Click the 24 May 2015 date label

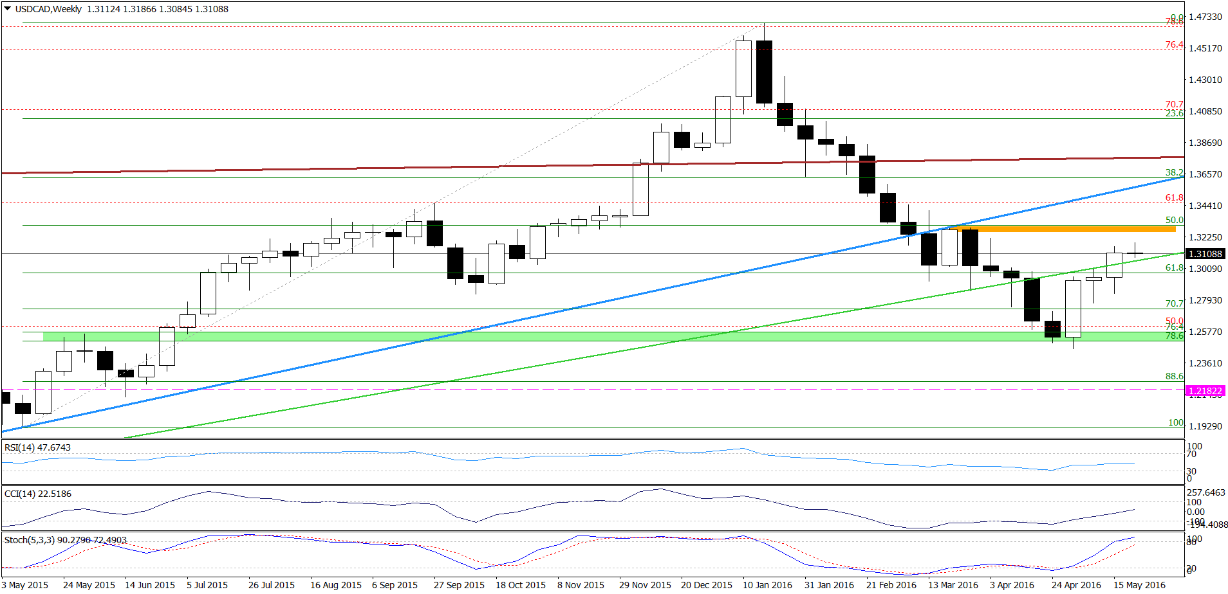[89, 585]
